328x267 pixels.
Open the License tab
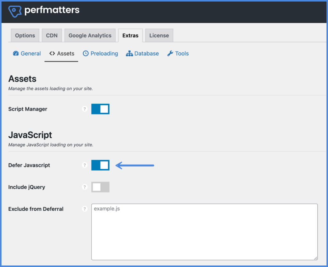159,35
